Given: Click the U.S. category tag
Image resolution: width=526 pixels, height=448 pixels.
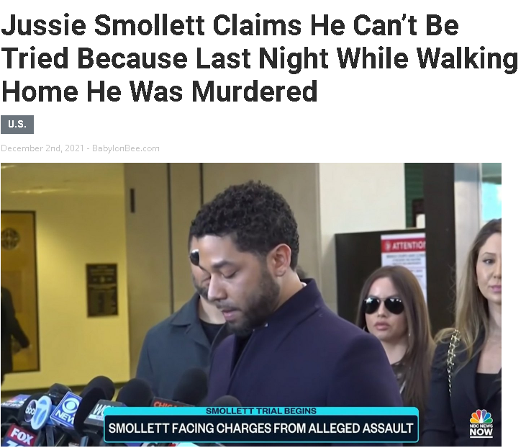Looking at the screenshot, I should 17,125.
